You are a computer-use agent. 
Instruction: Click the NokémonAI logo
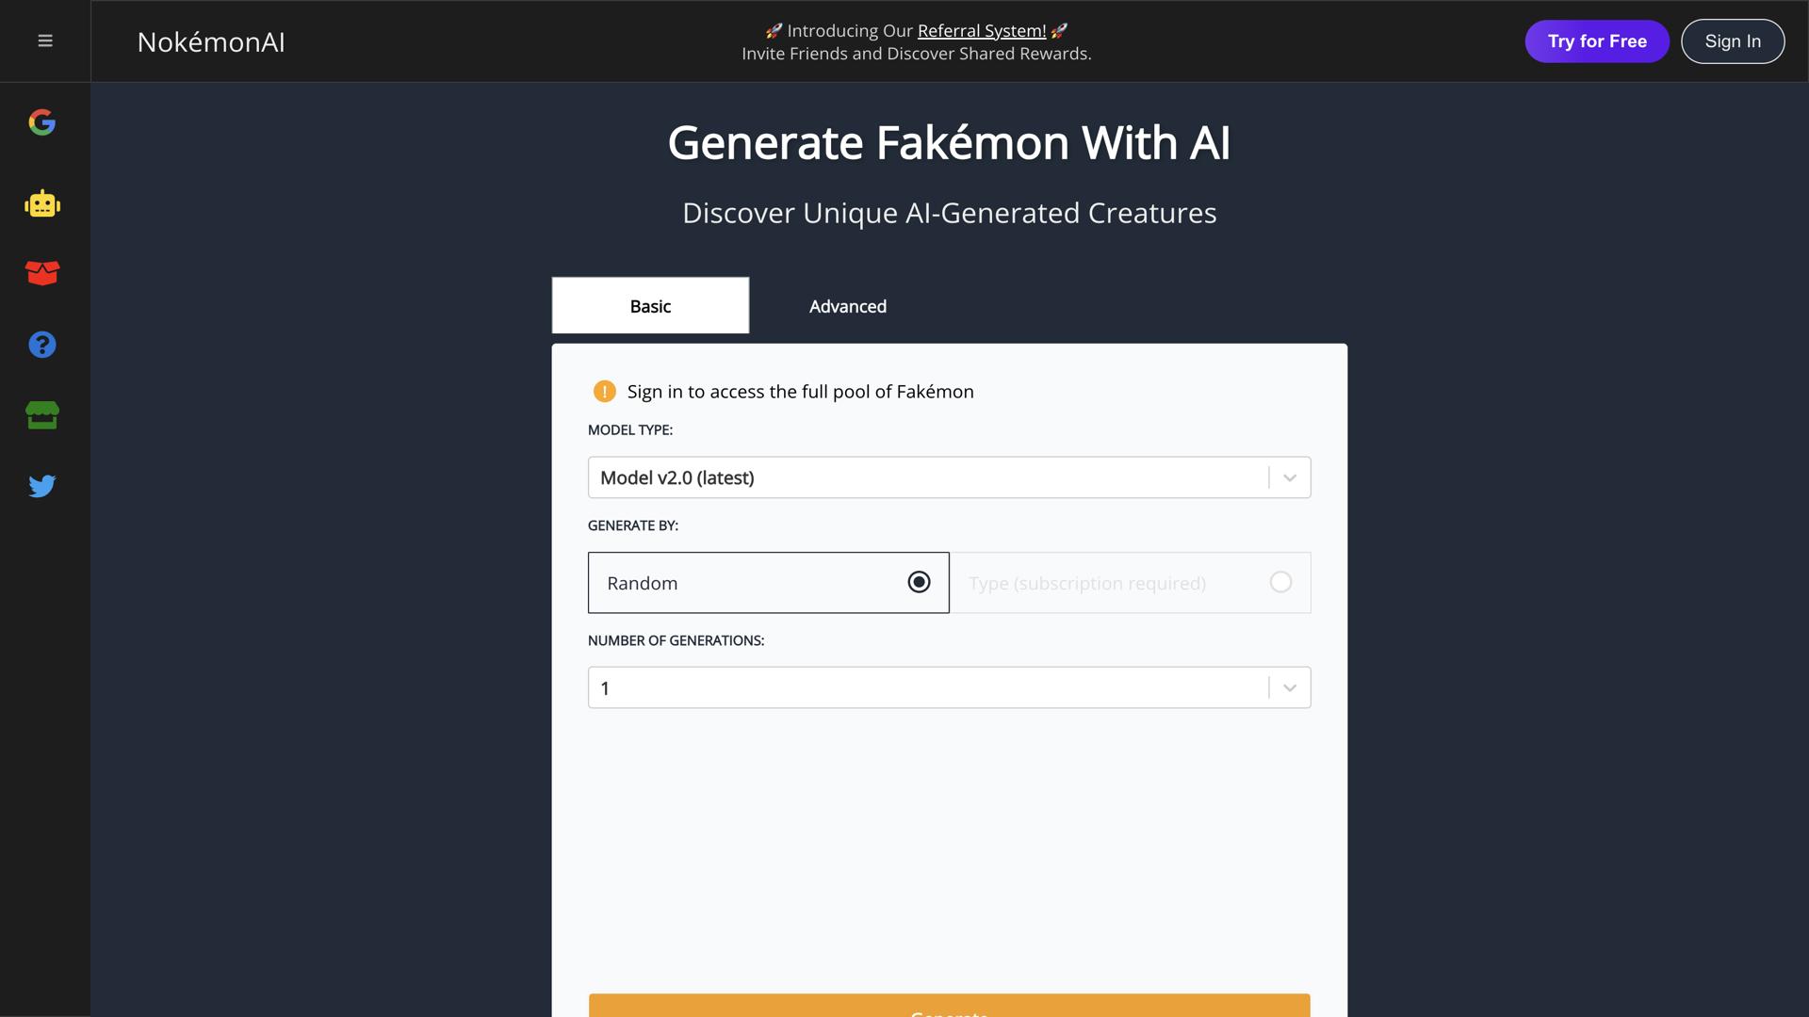(210, 41)
